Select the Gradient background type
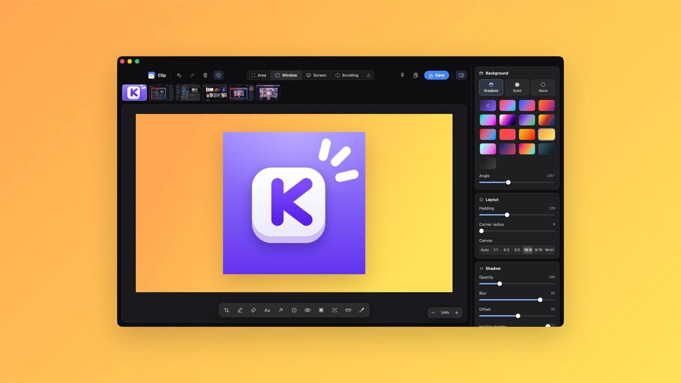The image size is (681, 383). pos(491,87)
